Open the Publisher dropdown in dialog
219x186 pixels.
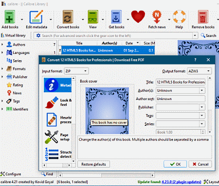(x=202, y=107)
